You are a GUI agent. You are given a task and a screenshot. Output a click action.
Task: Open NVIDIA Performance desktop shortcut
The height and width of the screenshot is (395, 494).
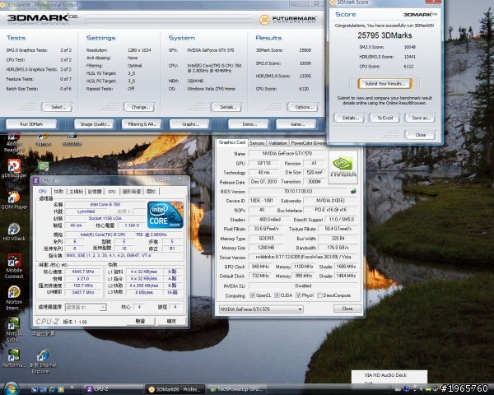pyautogui.click(x=13, y=358)
